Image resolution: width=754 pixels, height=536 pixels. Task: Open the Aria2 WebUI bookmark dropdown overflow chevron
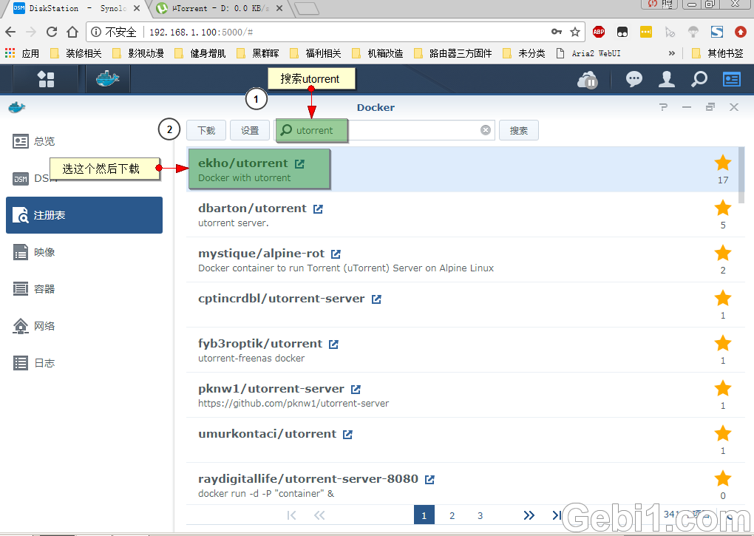[x=671, y=52]
